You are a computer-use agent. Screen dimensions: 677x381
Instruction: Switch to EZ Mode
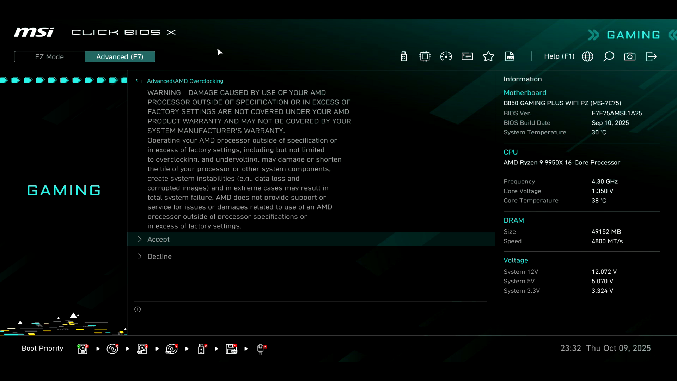click(x=49, y=57)
